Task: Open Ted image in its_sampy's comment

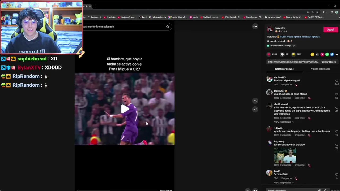Action: [285, 155]
